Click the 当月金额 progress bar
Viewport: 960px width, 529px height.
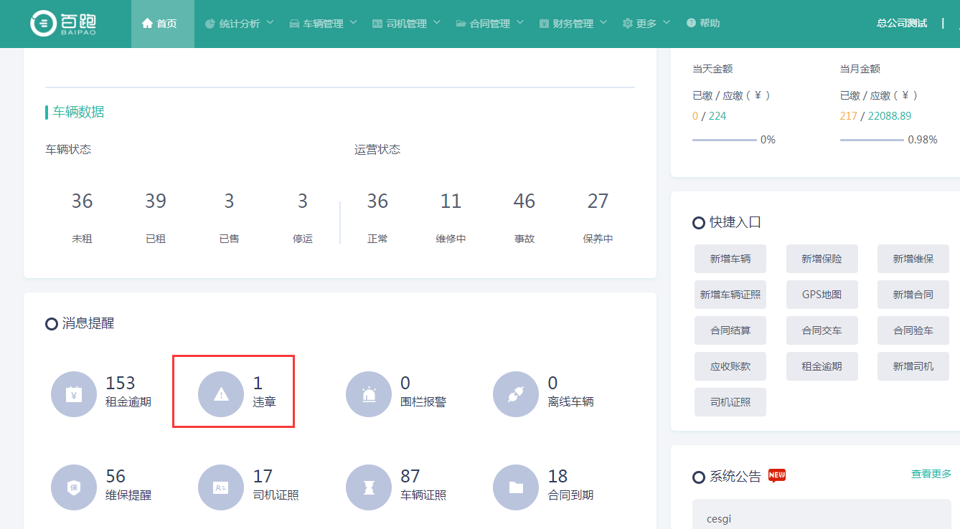pos(872,140)
